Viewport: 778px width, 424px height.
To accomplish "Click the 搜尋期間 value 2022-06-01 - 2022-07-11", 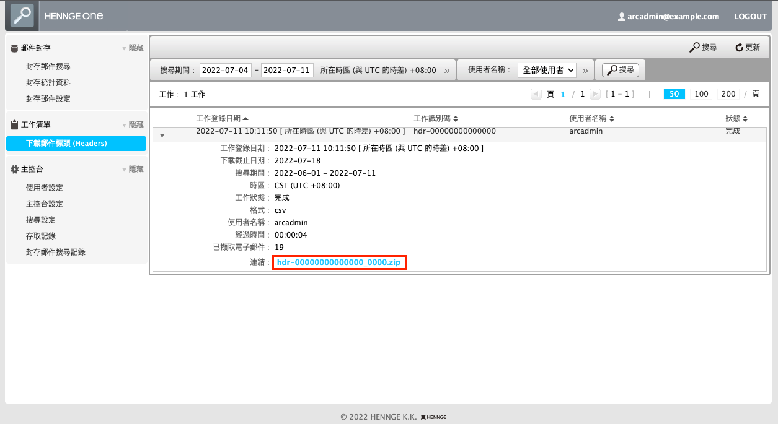I will pos(325,173).
